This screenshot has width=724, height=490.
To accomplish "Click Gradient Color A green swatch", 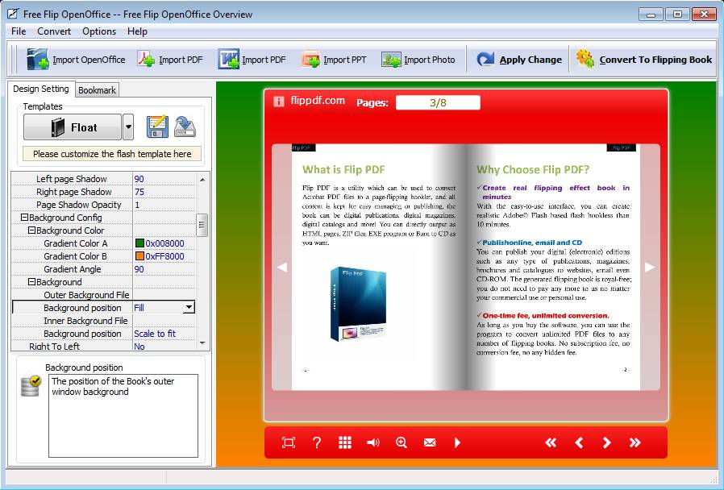I will pos(139,243).
